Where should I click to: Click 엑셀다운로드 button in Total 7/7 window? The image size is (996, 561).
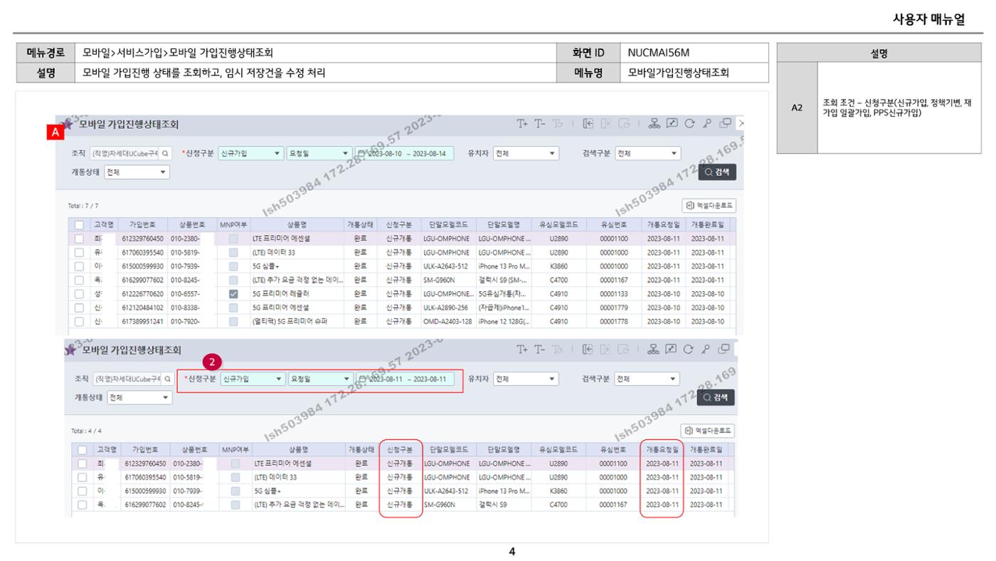[709, 206]
